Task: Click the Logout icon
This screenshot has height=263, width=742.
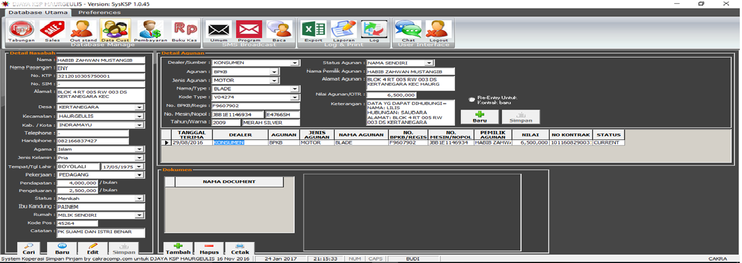Action: tap(438, 31)
